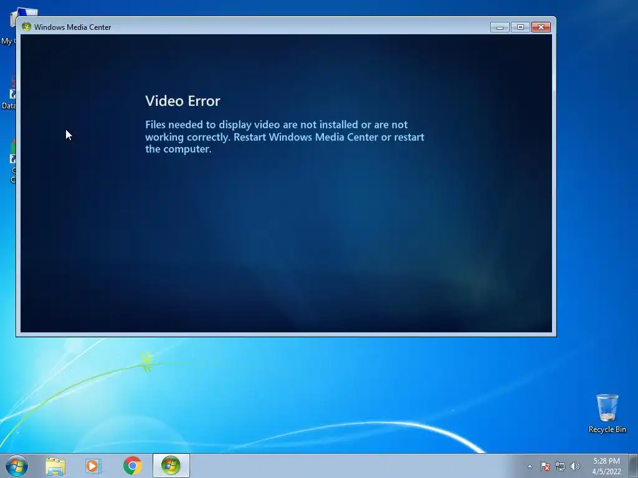Open the Action Center flag icon
Screen dimensions: 638x478
[545, 466]
